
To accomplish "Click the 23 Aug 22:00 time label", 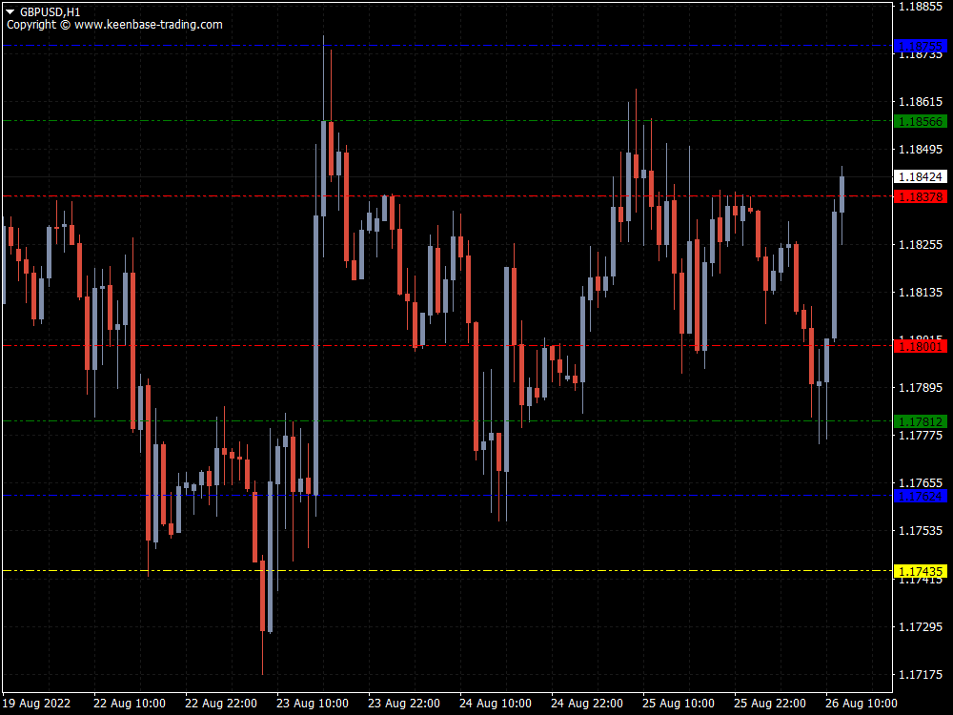I will click(403, 704).
